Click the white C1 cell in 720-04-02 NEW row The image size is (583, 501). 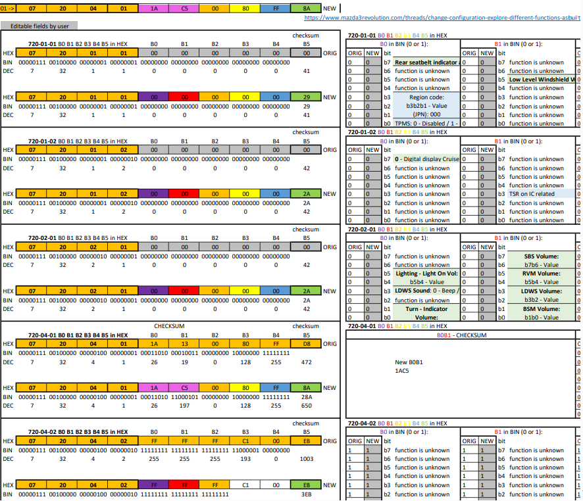[x=245, y=485]
